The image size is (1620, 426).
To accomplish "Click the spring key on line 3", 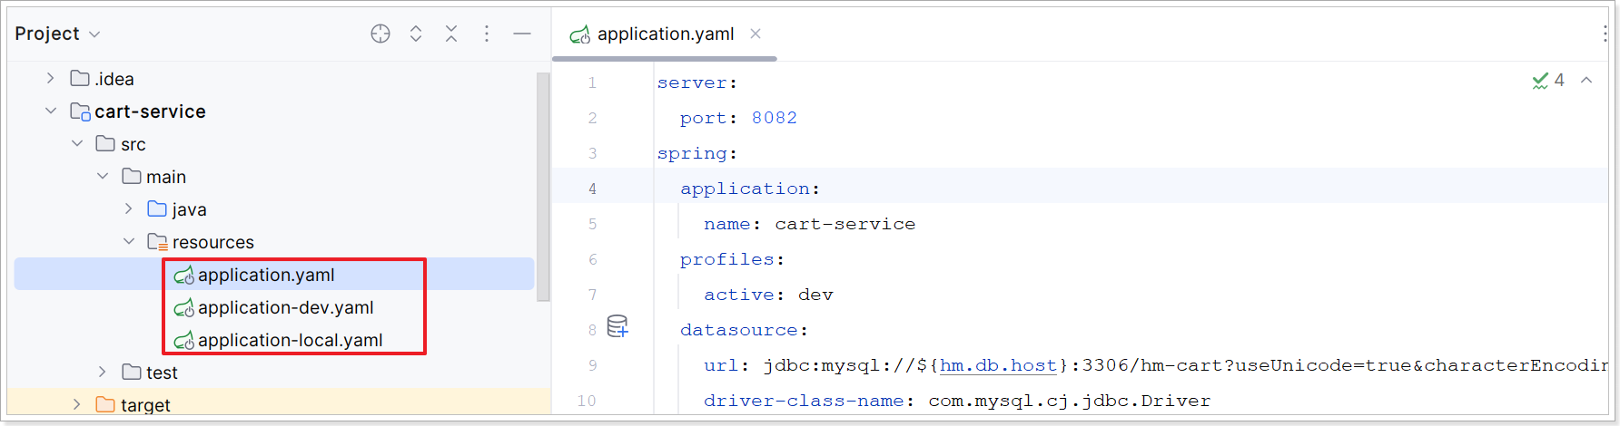I will coord(692,153).
